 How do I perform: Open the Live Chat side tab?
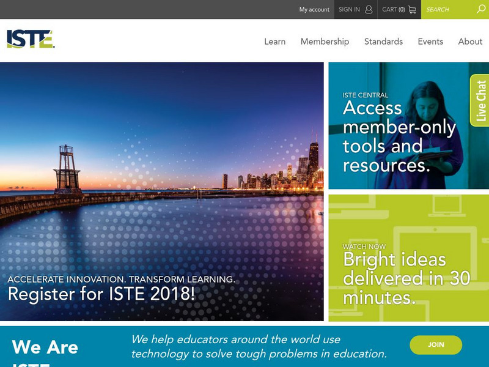click(x=480, y=100)
